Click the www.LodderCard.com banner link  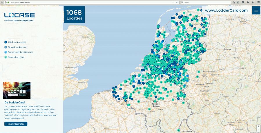click(x=226, y=10)
